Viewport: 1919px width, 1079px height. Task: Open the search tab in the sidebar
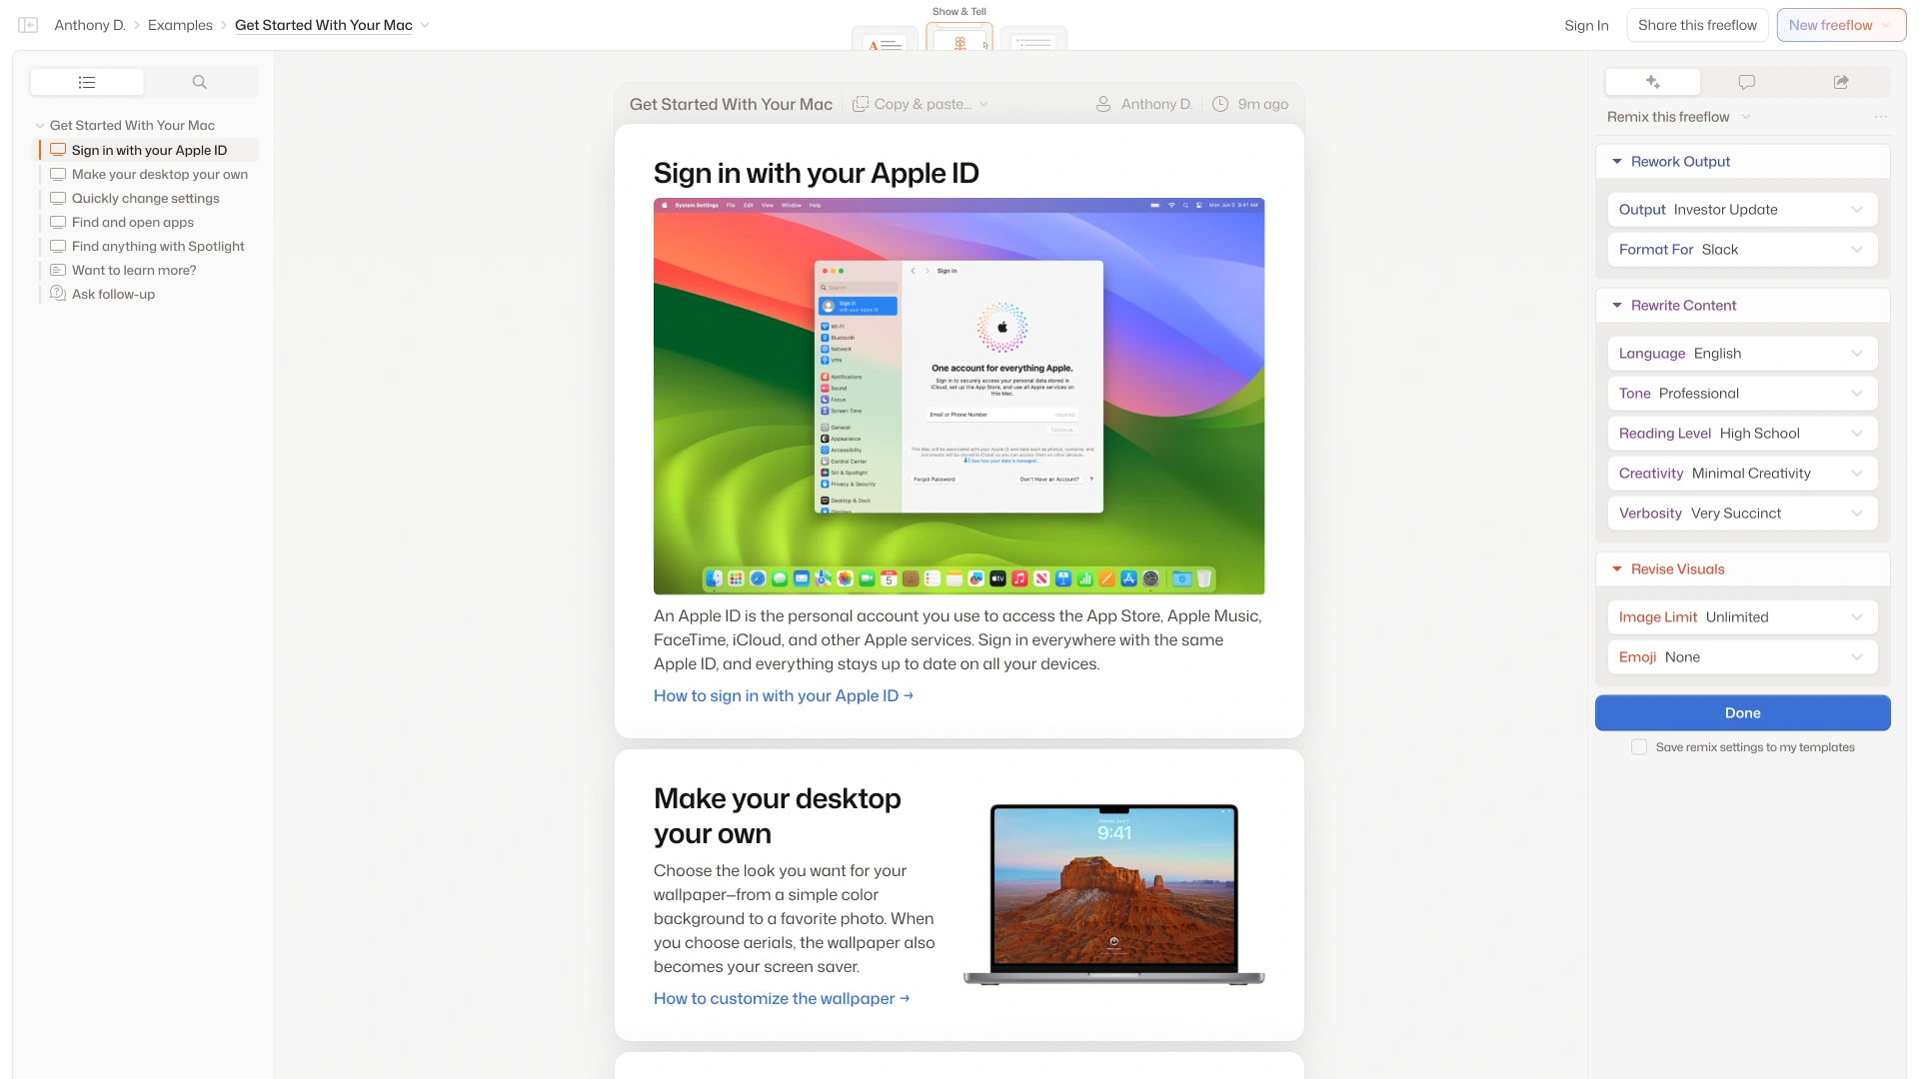click(x=200, y=82)
